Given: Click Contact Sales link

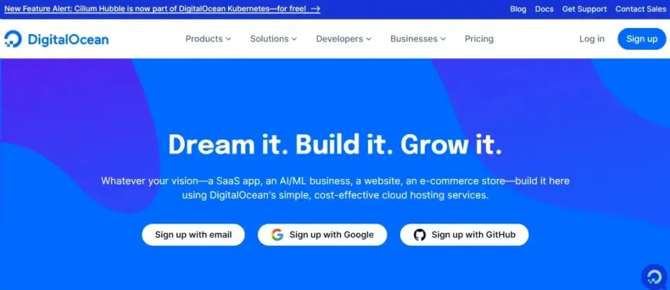Looking at the screenshot, I should [x=641, y=9].
